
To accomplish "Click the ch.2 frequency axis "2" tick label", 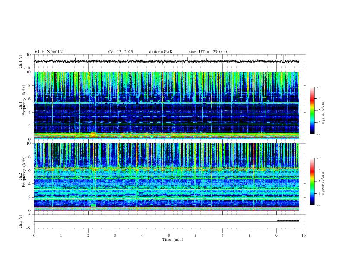I will tap(30, 197).
